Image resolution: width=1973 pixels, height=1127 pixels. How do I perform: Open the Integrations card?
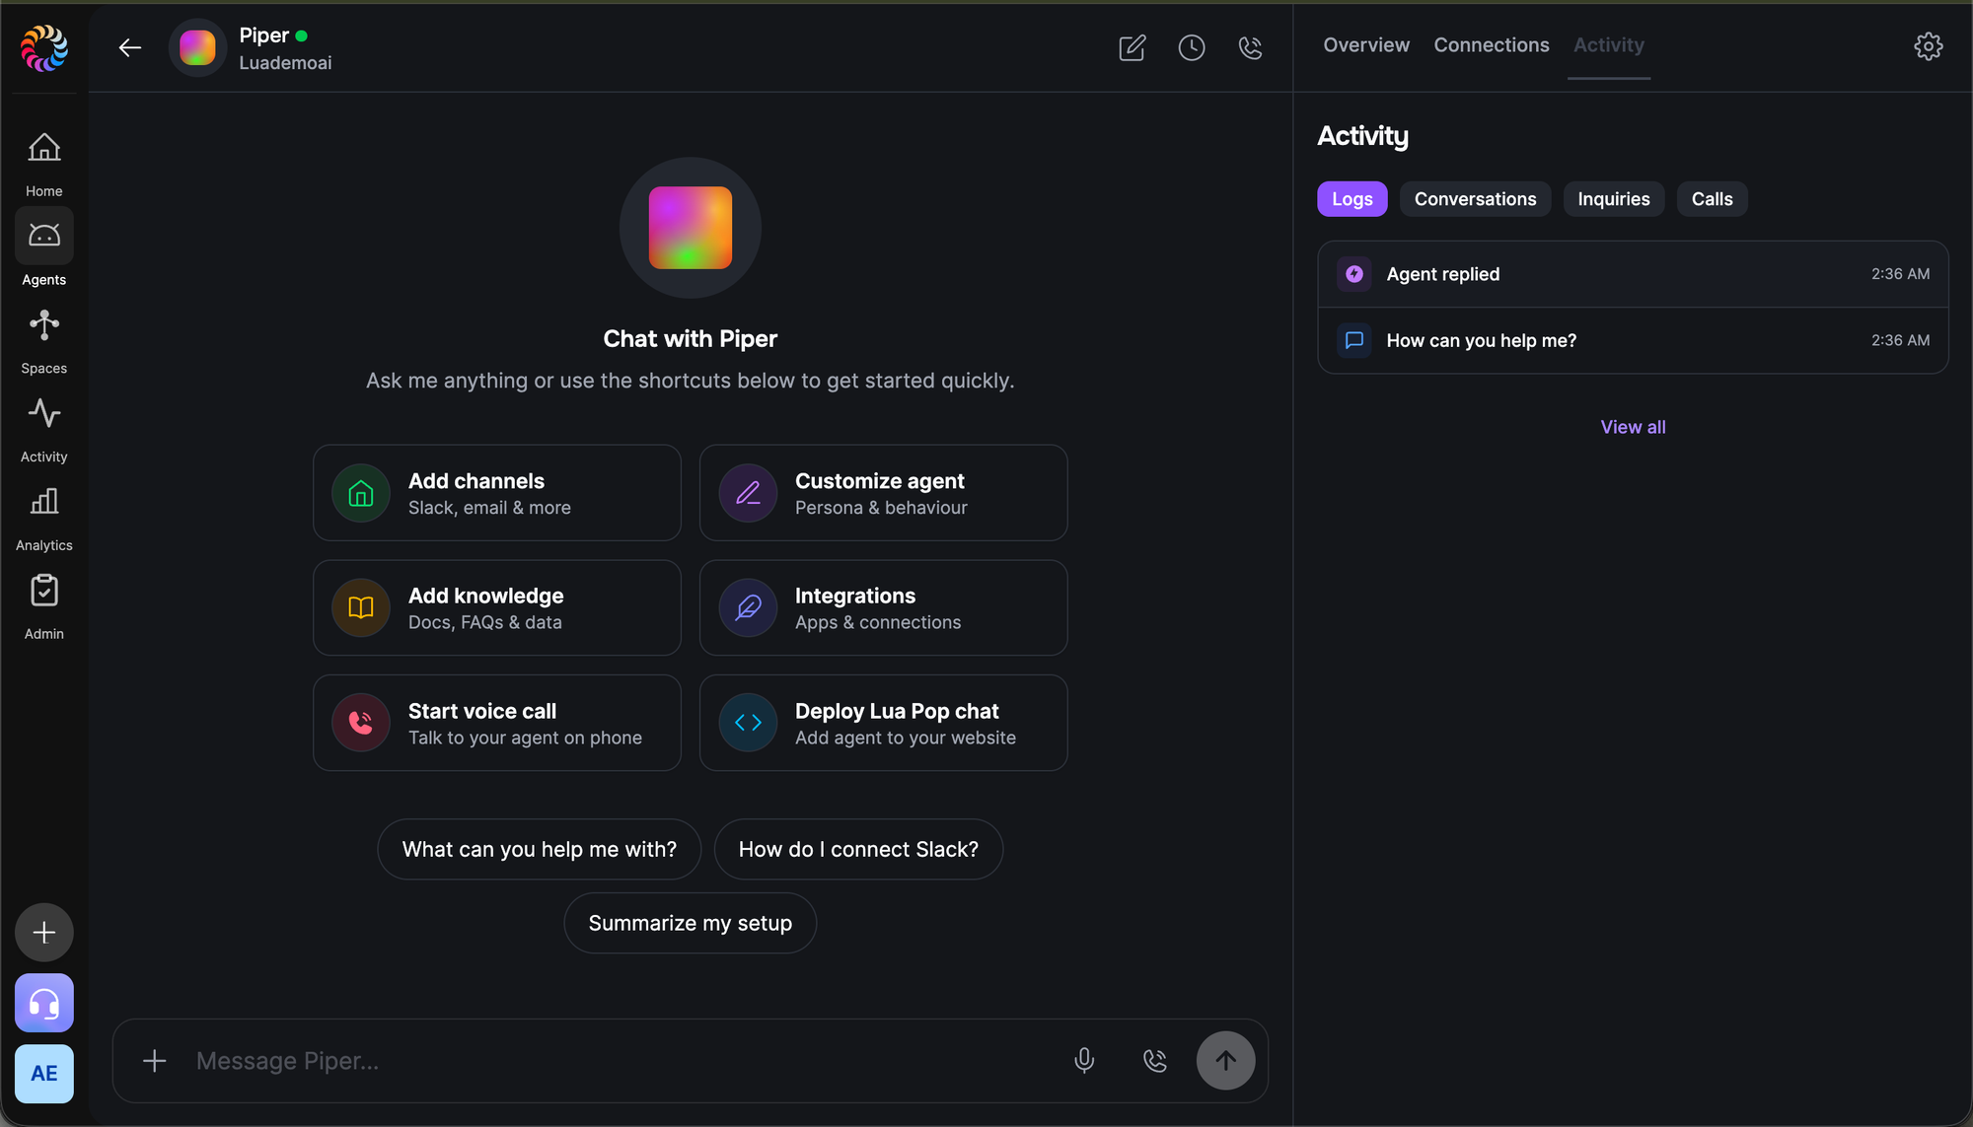coord(884,608)
